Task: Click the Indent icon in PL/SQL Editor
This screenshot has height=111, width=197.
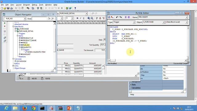Action: pyautogui.click(x=125, y=17)
